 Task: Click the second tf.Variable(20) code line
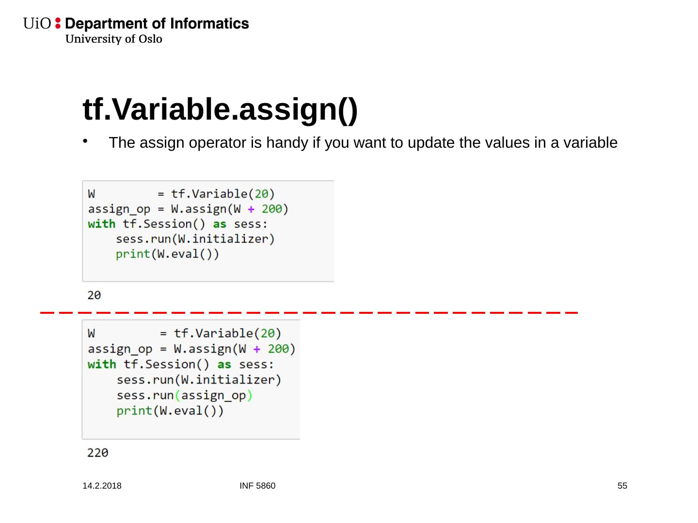pos(184,334)
